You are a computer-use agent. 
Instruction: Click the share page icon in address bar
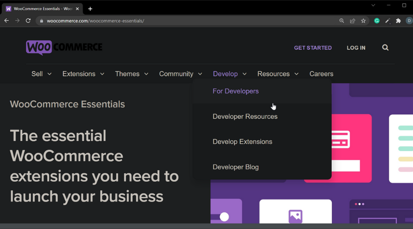tap(352, 21)
